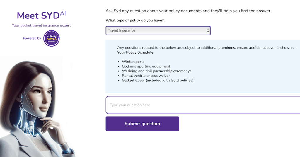300x157 pixels.
Task: Click 'Rental vehicle excess waiver' item
Action: (x=146, y=76)
